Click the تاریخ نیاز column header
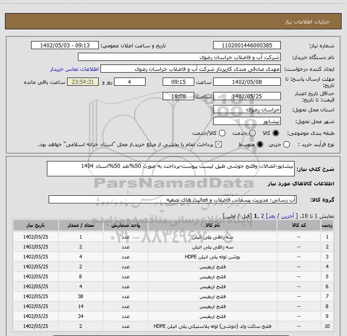The image size is (347, 336). (x=36, y=225)
